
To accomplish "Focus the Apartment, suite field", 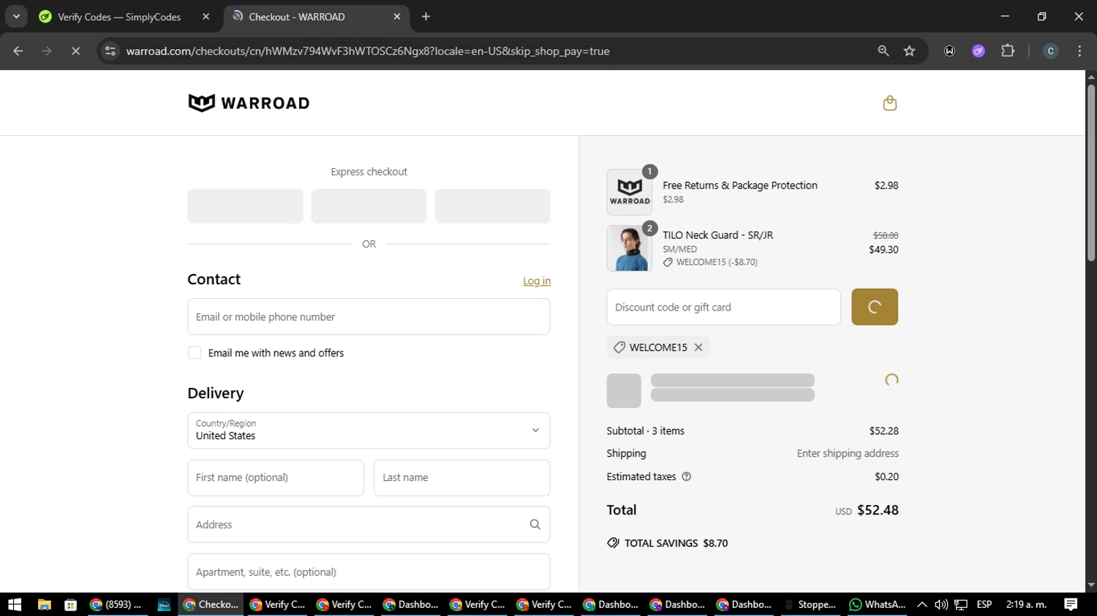I will [369, 572].
